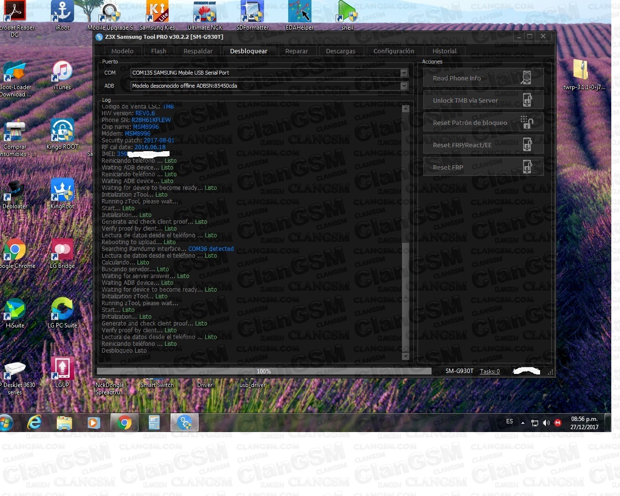
Task: Click Reset Patrón de bloqueo button
Action: point(483,123)
